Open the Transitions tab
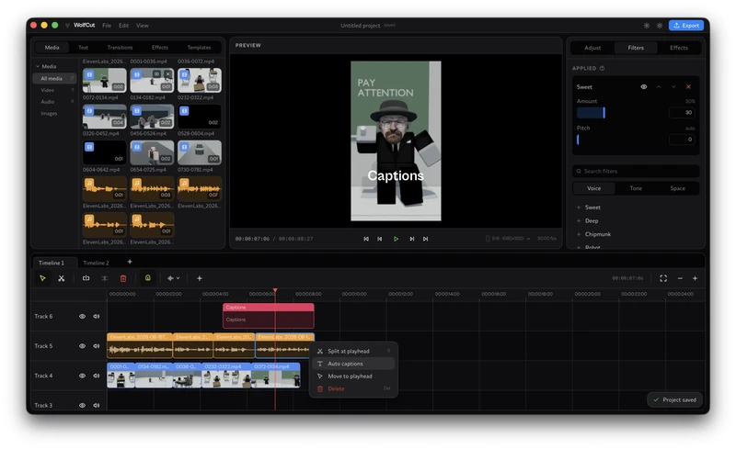The height and width of the screenshot is (449, 736). point(121,48)
